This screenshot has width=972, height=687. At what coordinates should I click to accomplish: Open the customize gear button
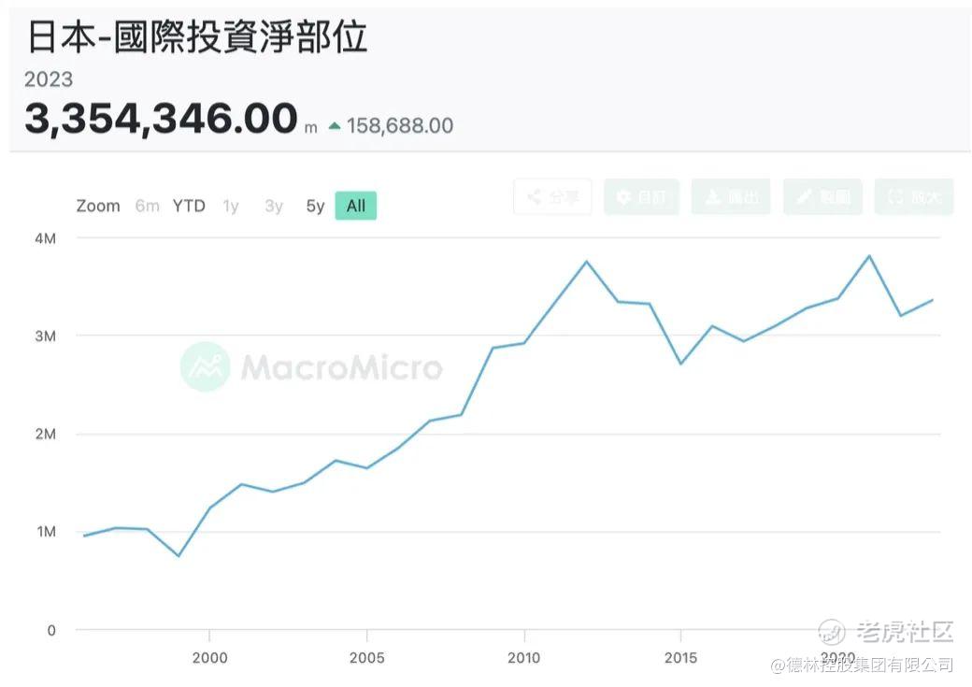point(641,197)
